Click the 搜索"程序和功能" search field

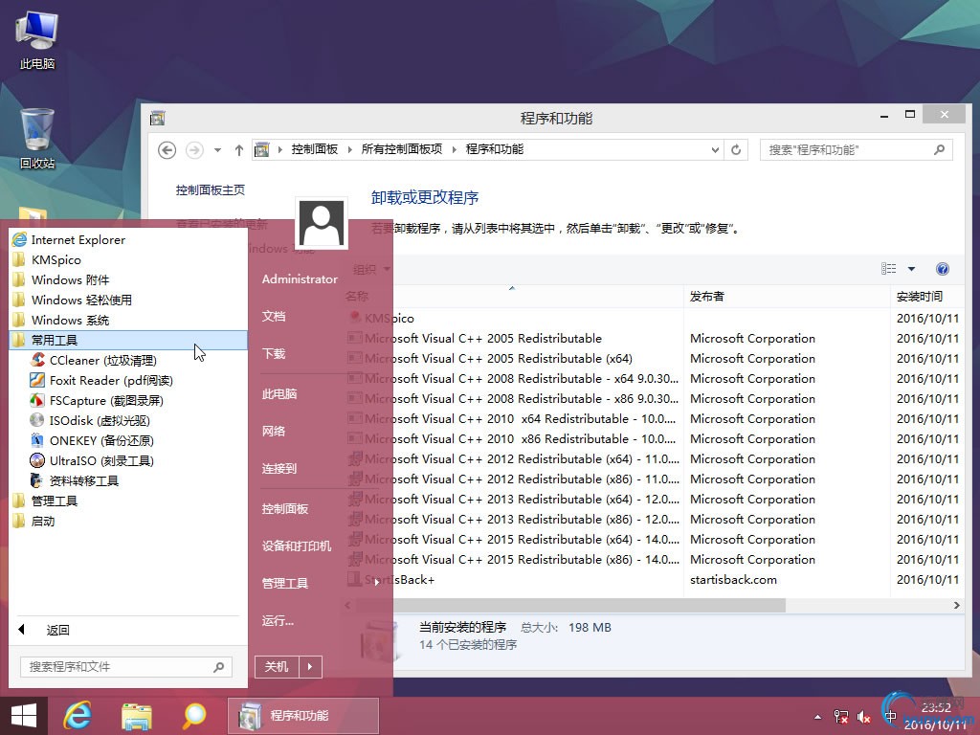pyautogui.click(x=857, y=150)
